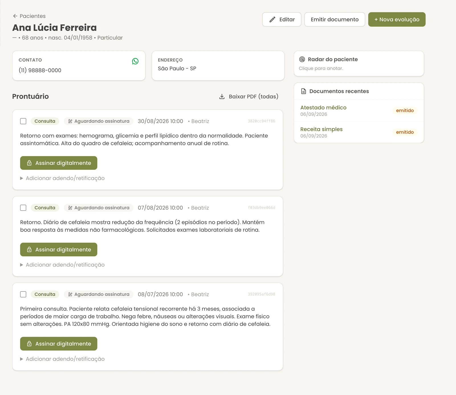
Task: Click signature icon on 30/08/2026 Aguardando assinatura badge
Action: coord(70,121)
